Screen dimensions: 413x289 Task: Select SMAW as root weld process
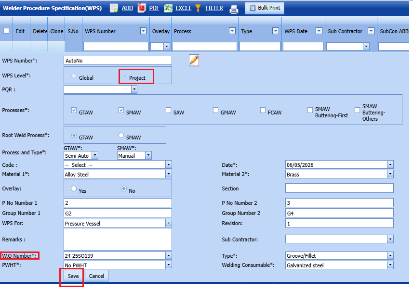click(121, 135)
